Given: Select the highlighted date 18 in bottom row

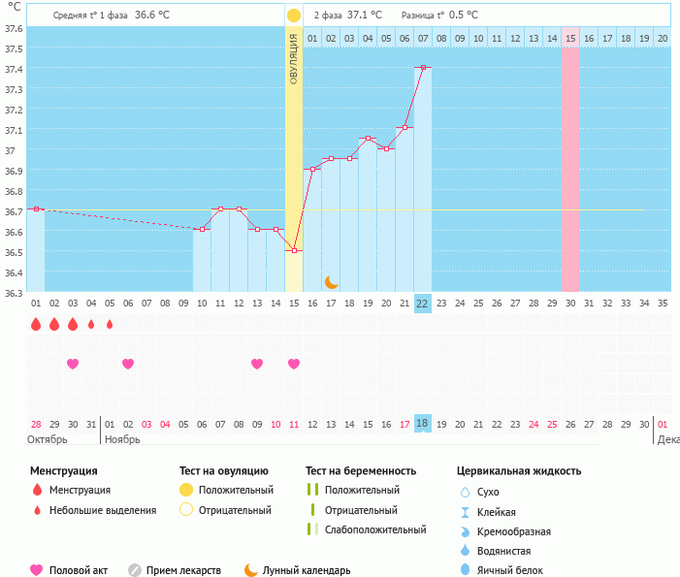Looking at the screenshot, I should [422, 424].
